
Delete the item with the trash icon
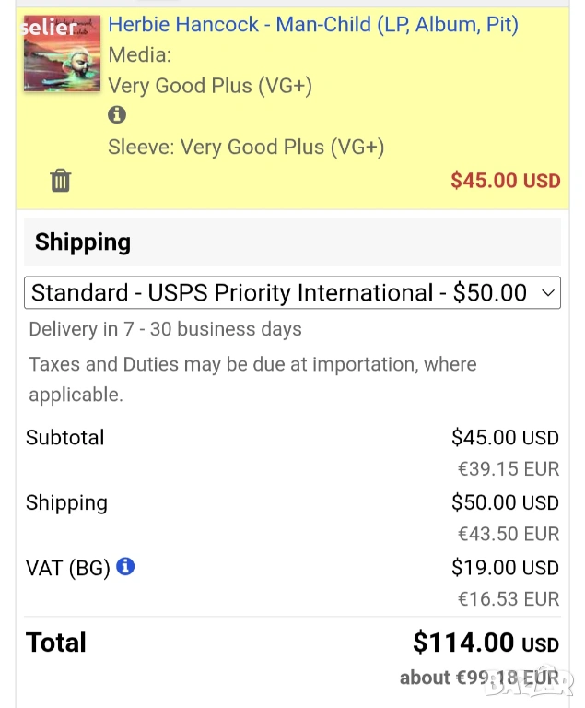60,180
